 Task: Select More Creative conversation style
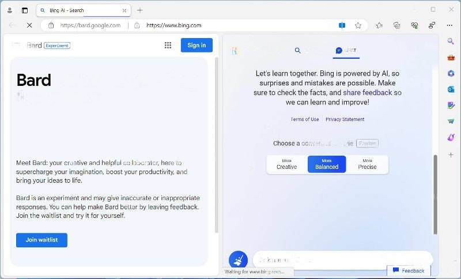coord(286,164)
